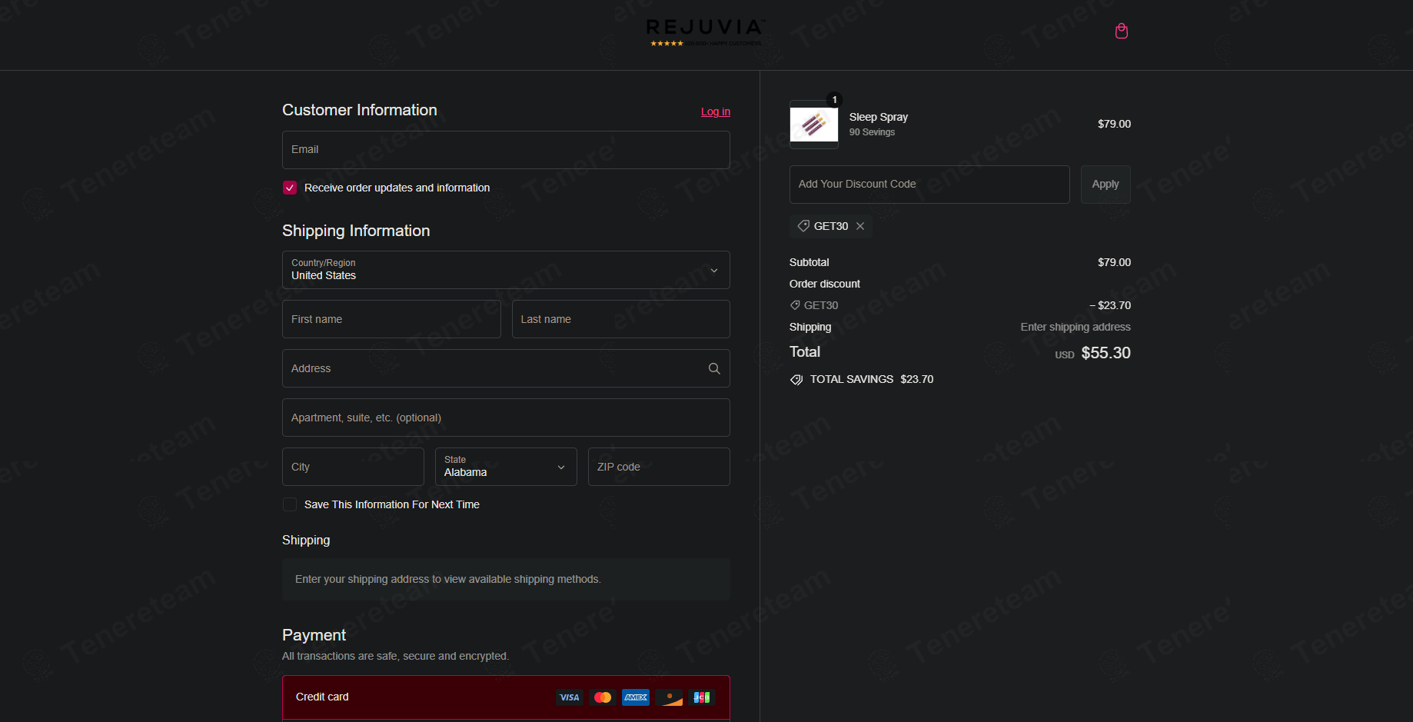Click the Sleep Spray product thumbnail
The width and height of the screenshot is (1413, 722).
coord(814,124)
